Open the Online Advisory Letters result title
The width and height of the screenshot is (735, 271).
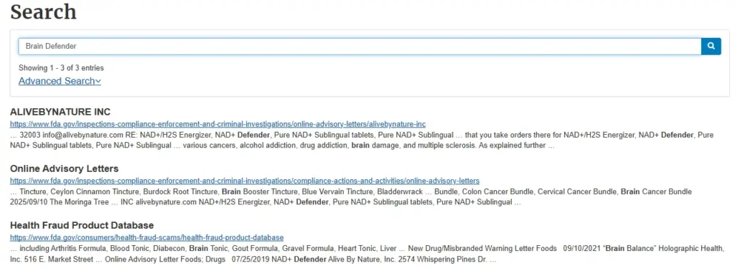point(64,168)
